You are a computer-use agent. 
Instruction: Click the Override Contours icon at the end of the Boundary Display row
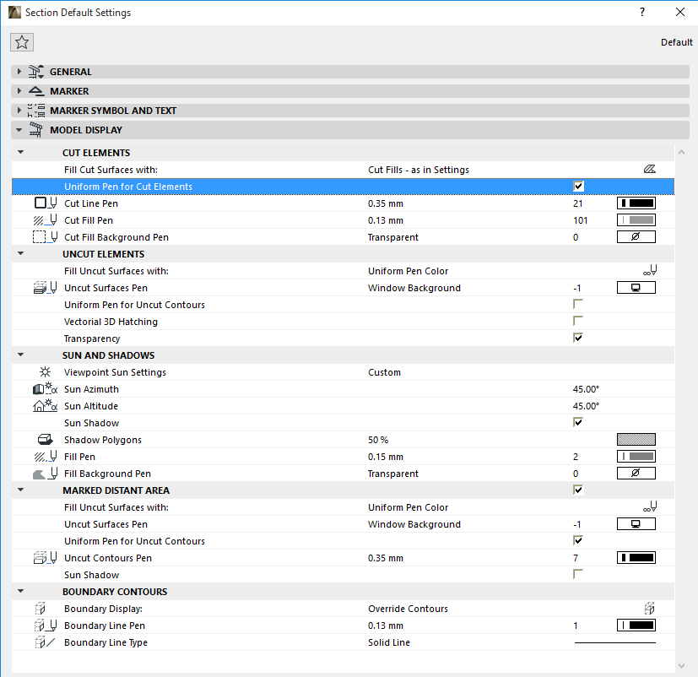pyautogui.click(x=650, y=608)
